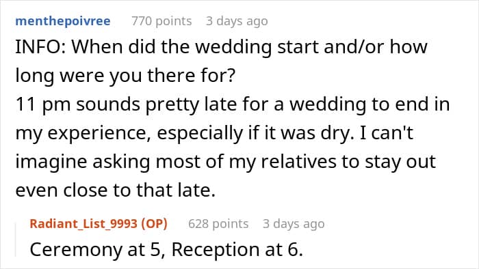Open menthepoivree's user profile
Screen dimensions: 479x269
pyautogui.click(x=63, y=21)
